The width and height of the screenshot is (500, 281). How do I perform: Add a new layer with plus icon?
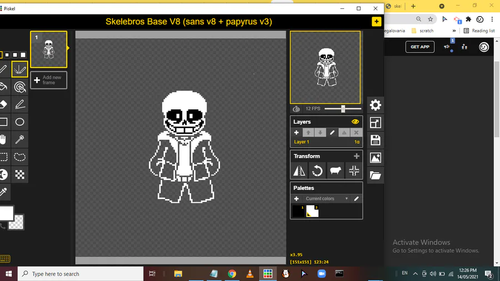pyautogui.click(x=296, y=133)
